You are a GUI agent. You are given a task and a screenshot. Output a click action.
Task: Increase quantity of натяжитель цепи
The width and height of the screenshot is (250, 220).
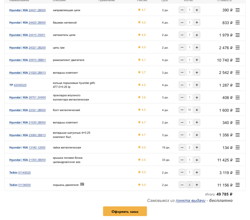point(197,35)
